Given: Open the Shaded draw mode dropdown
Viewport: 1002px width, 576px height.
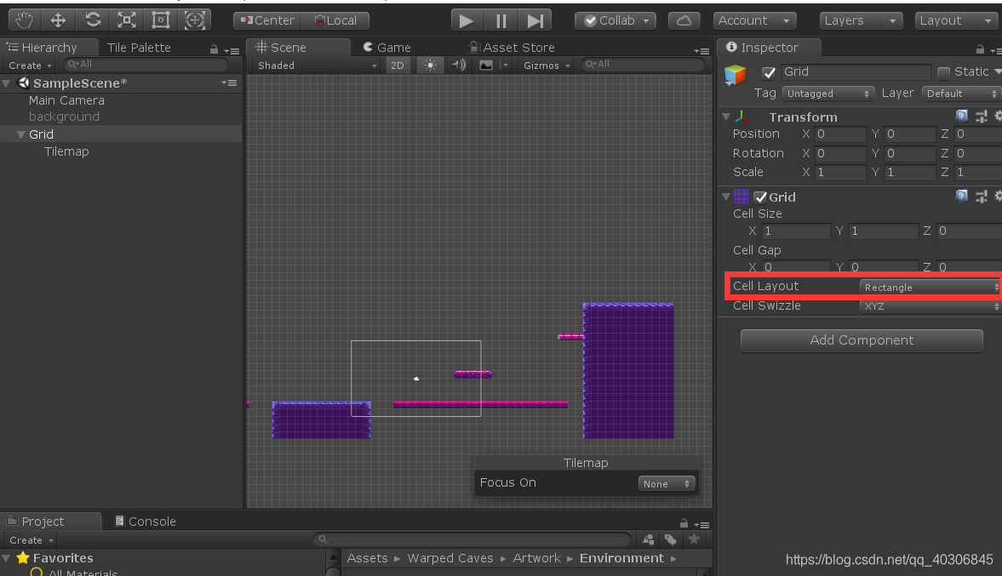Looking at the screenshot, I should (x=317, y=66).
